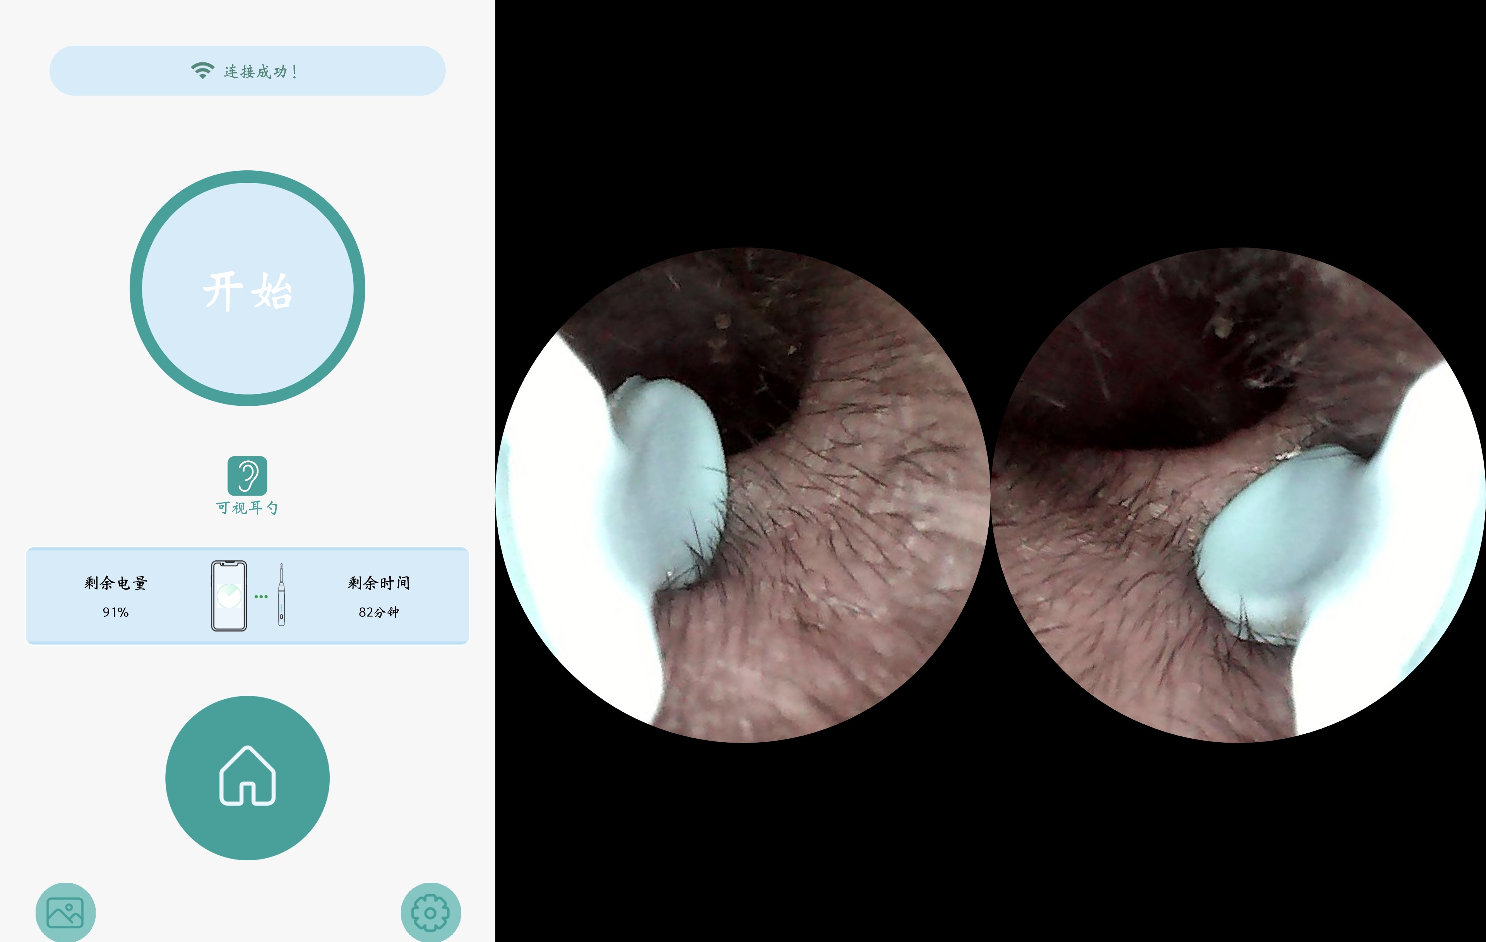1486x942 pixels.
Task: Tap the WiFi connection status icon
Action: coord(202,70)
